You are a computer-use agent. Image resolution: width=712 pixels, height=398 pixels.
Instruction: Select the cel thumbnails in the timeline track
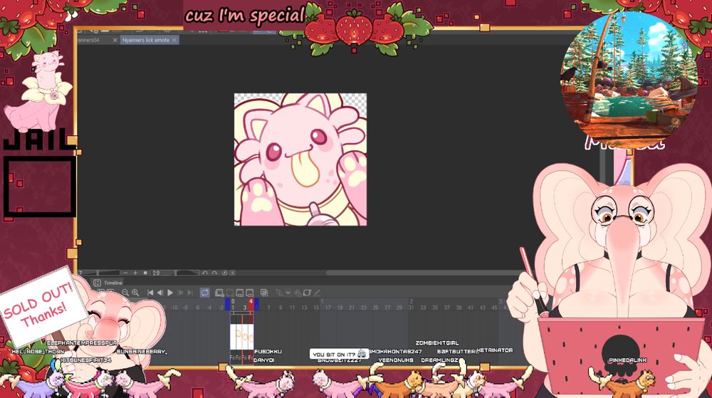[241, 337]
